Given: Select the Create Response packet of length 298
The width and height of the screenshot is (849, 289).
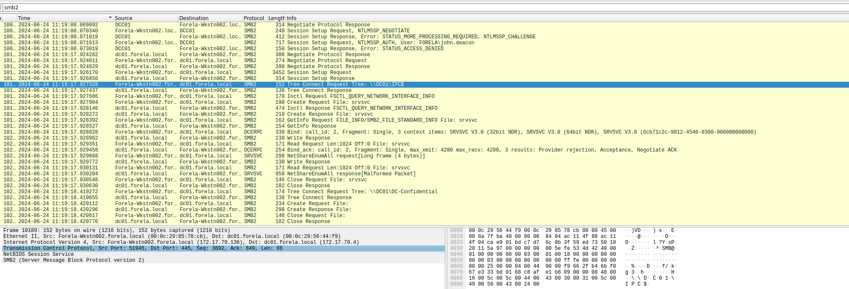Looking at the screenshot, I should pyautogui.click(x=424, y=209).
